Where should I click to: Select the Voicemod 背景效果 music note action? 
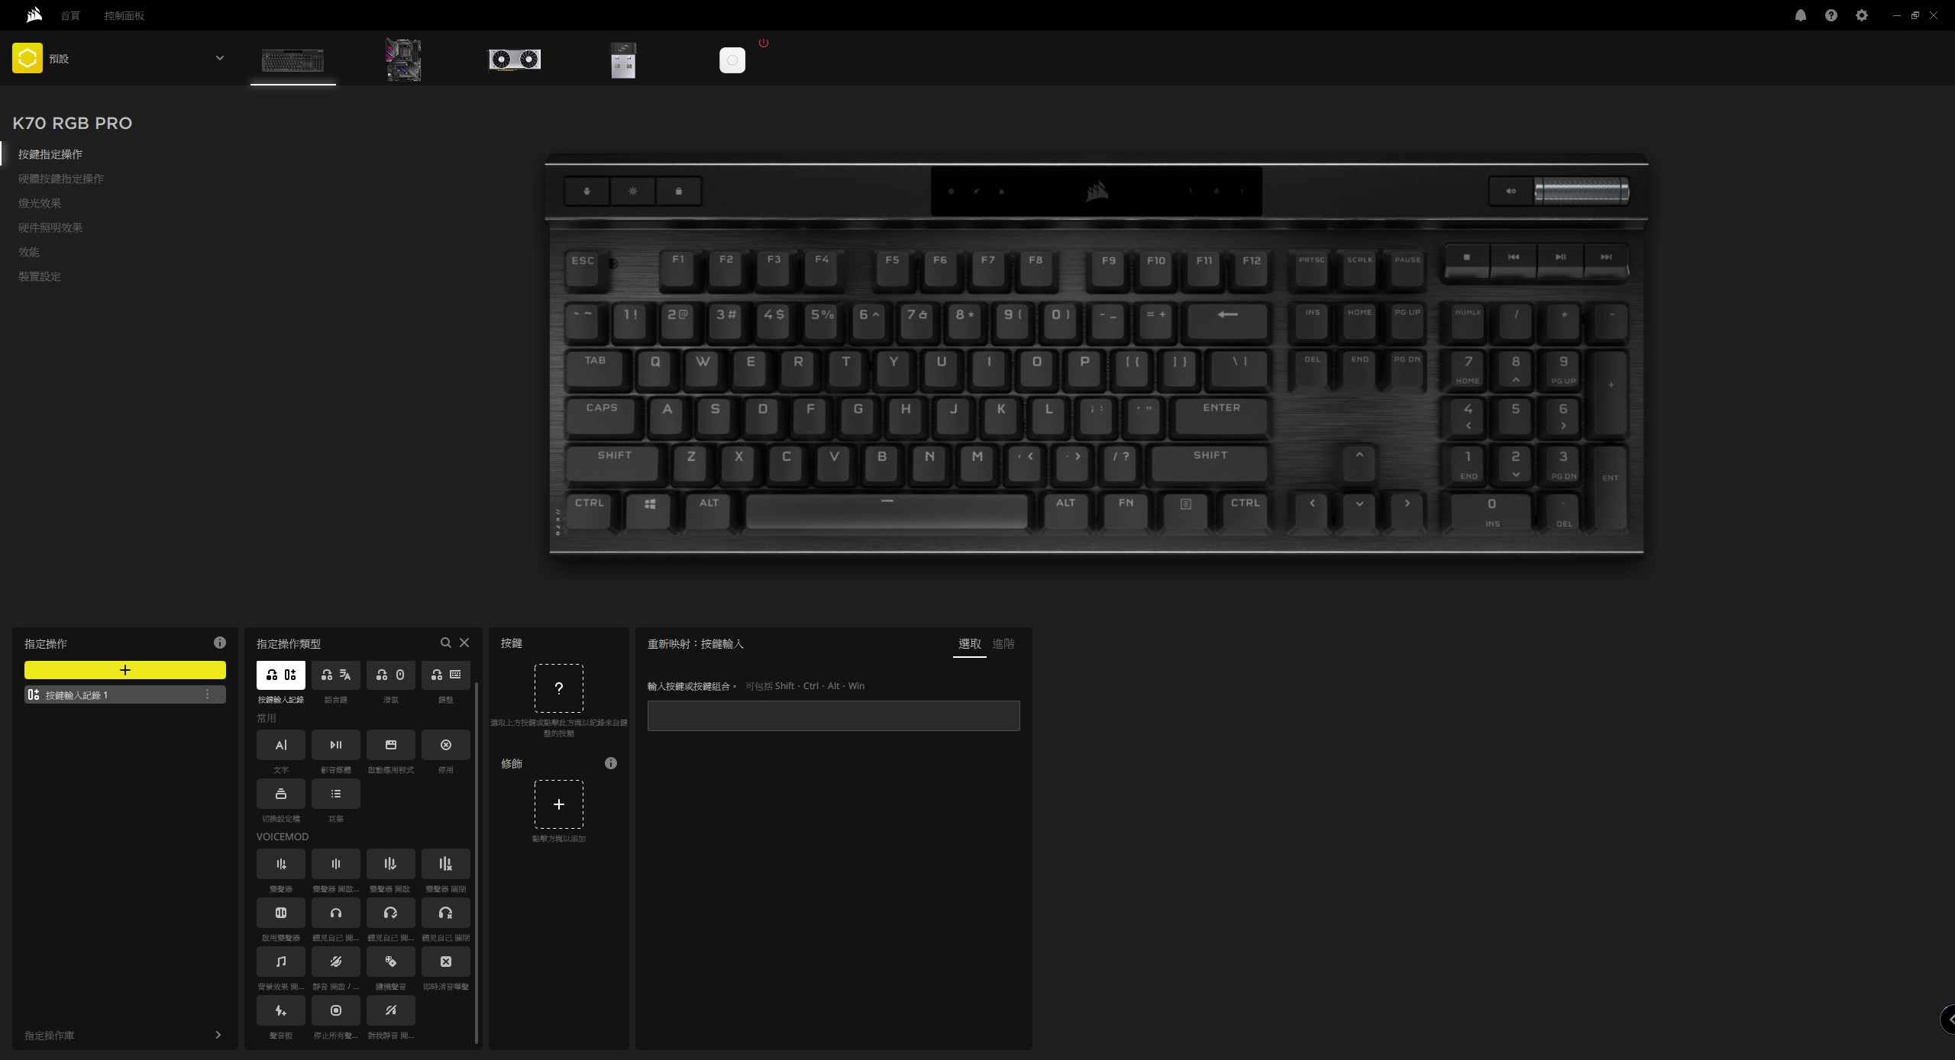280,962
